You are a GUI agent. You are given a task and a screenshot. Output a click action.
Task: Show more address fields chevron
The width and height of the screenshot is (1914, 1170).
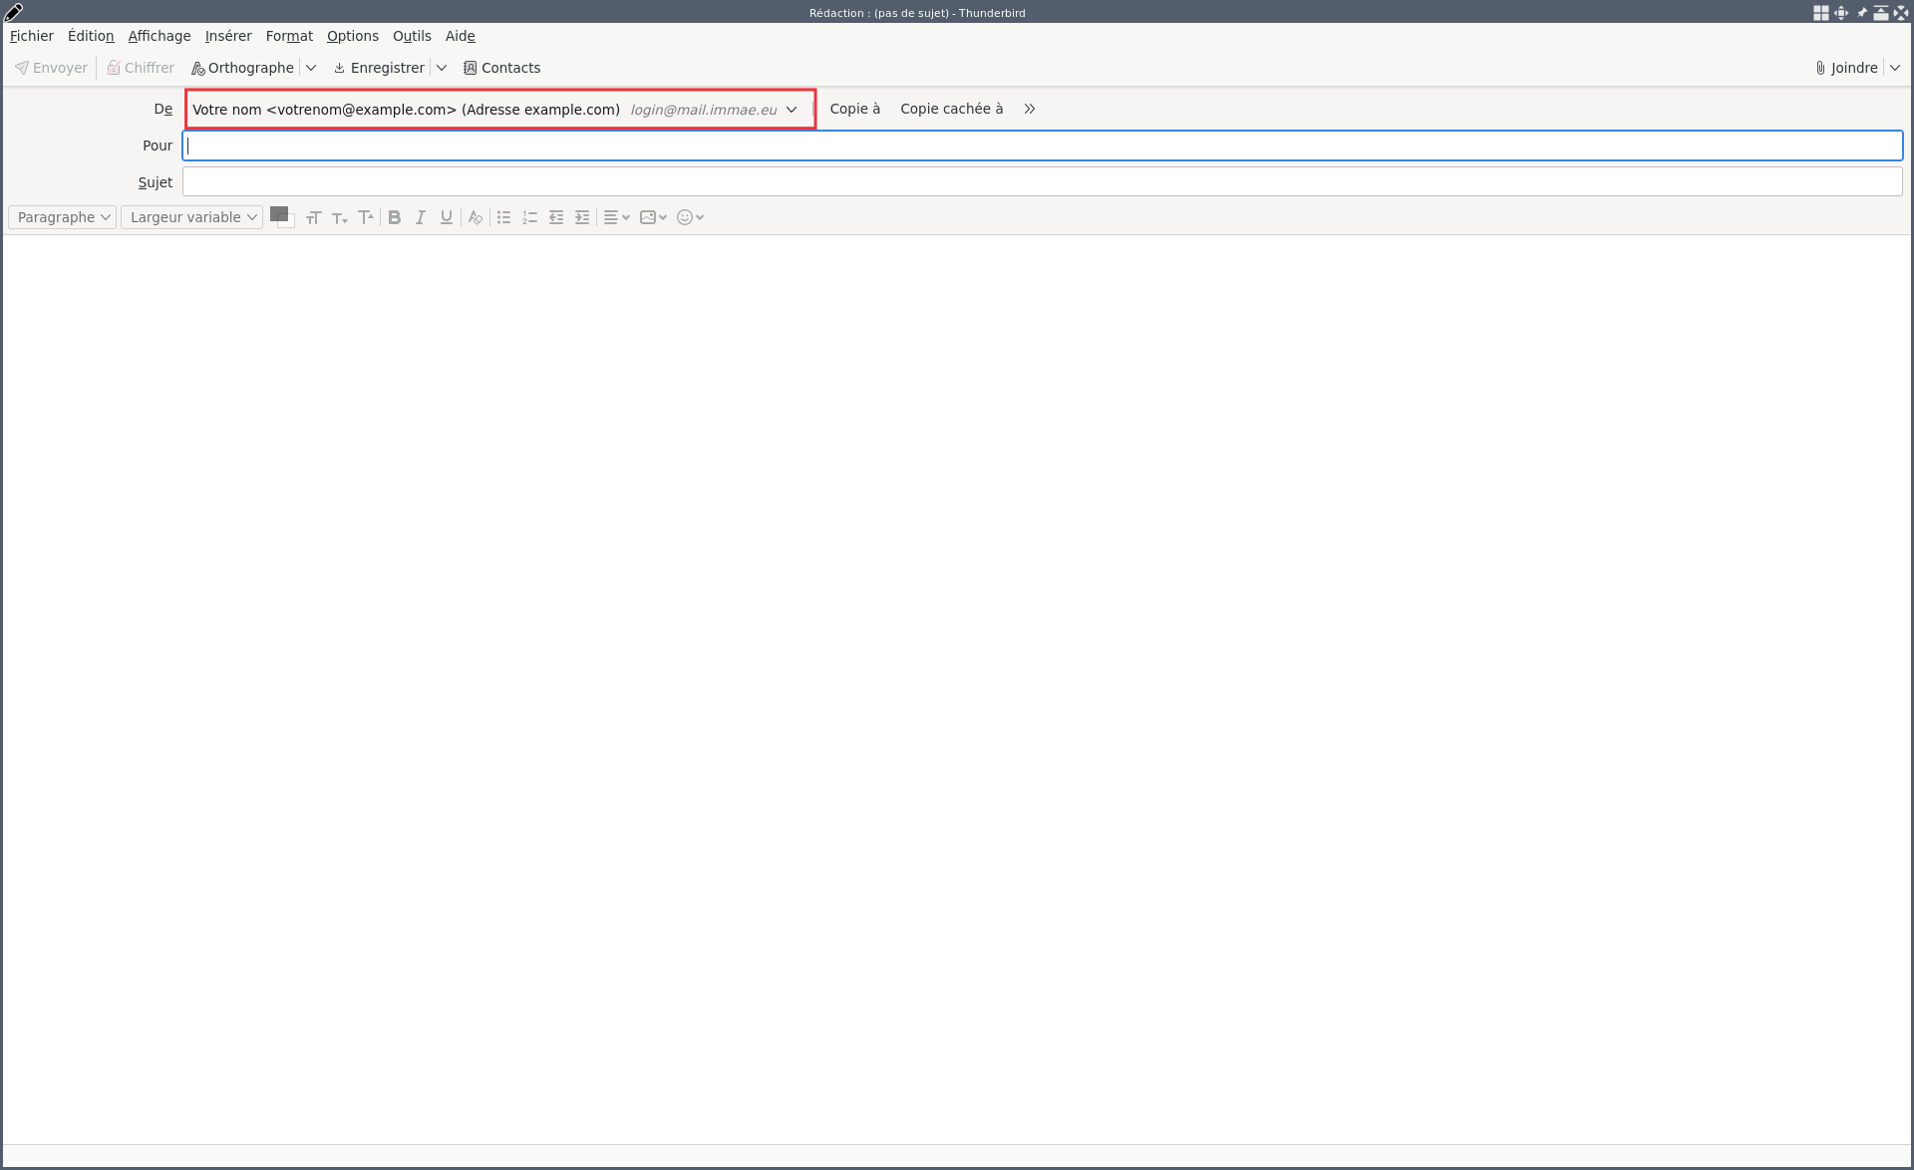pos(1030,109)
